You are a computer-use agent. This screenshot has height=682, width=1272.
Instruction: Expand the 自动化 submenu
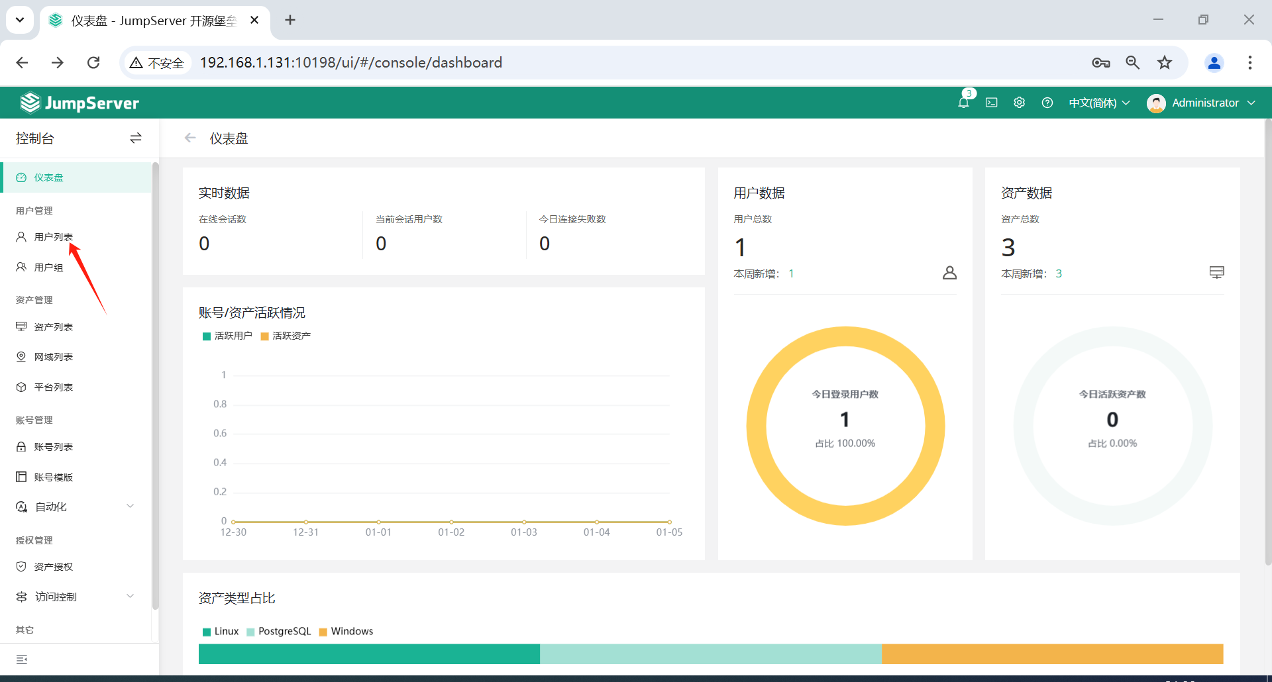point(76,507)
